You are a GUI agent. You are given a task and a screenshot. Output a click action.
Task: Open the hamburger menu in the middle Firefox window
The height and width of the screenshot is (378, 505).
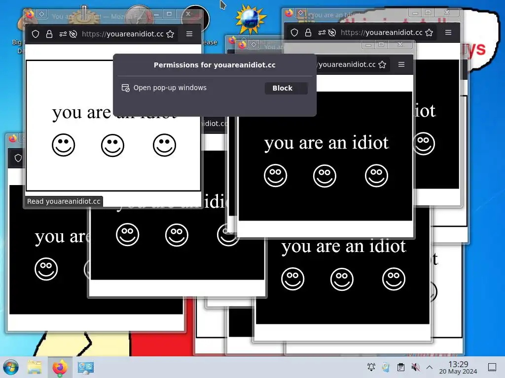click(401, 64)
